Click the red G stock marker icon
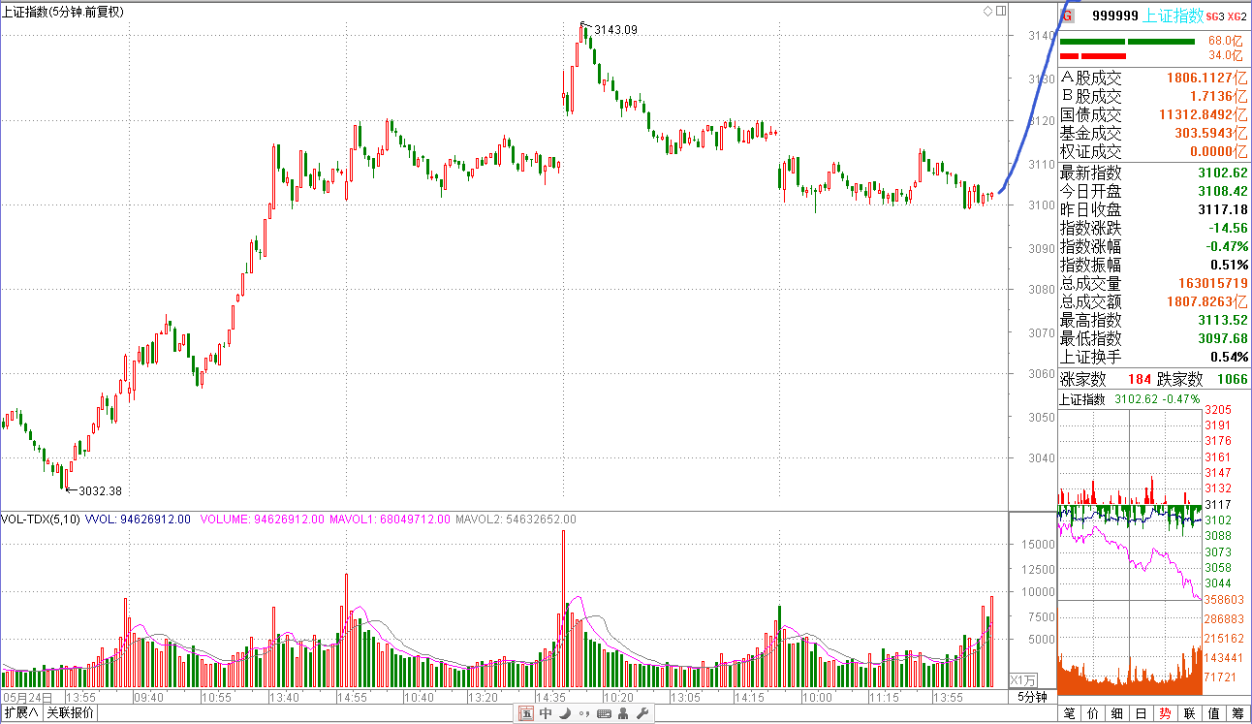The image size is (1252, 724). pyautogui.click(x=1068, y=16)
